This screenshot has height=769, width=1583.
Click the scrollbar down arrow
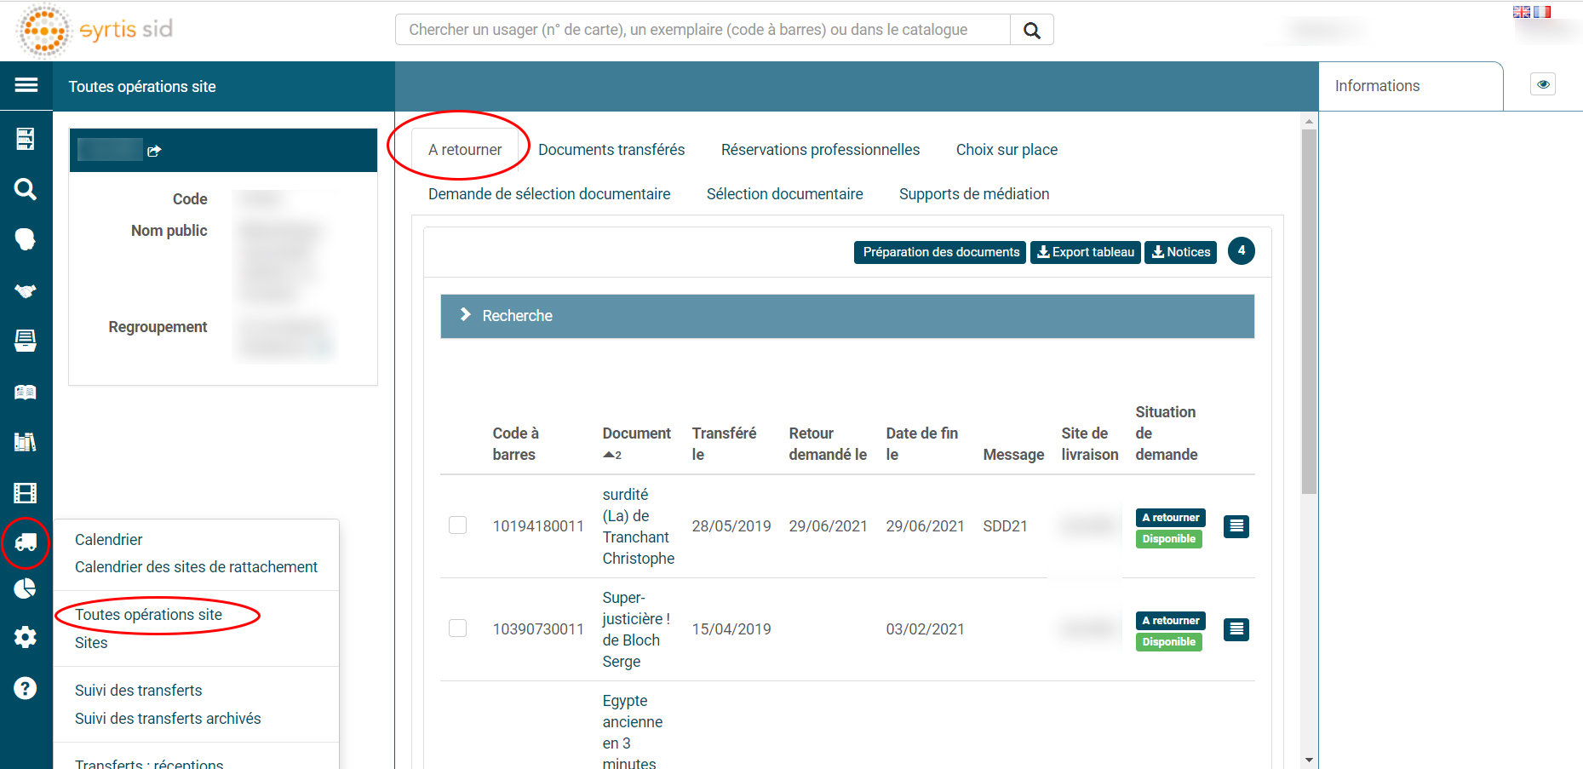click(1309, 760)
